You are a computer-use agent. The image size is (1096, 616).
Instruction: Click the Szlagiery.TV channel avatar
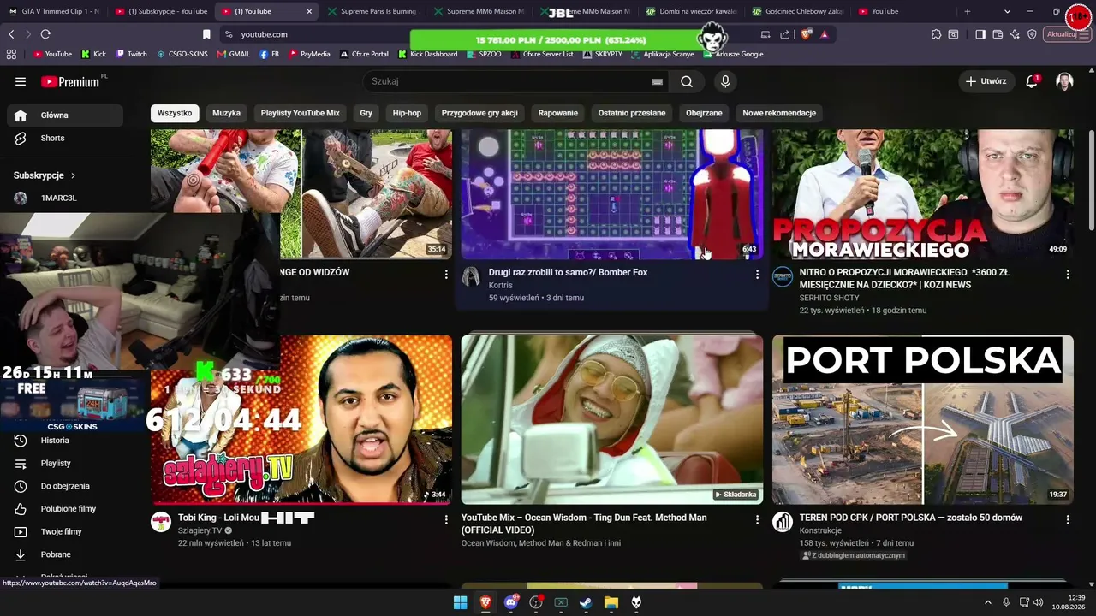click(x=161, y=522)
